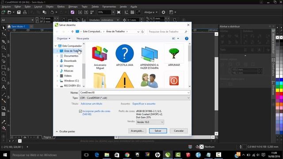Select the Zoom magnifier tool

pos(4,48)
